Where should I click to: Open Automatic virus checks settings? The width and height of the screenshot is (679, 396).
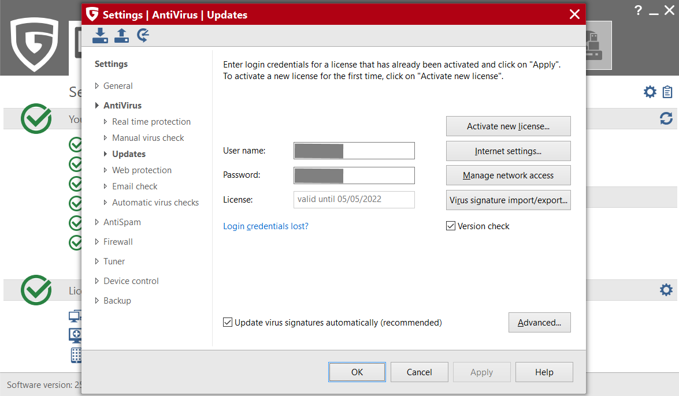click(x=155, y=202)
